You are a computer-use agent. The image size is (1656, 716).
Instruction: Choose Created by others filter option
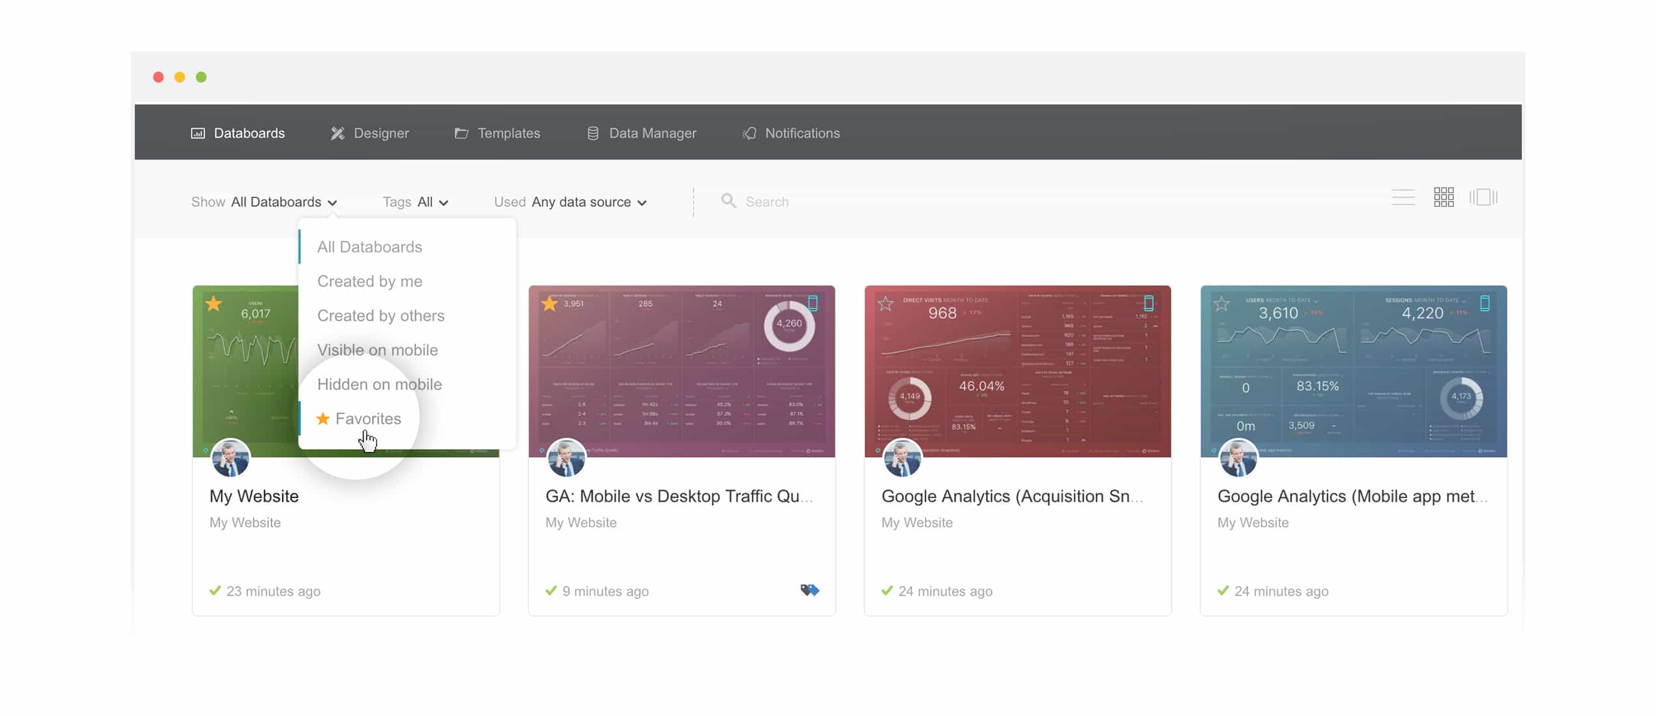[380, 316]
